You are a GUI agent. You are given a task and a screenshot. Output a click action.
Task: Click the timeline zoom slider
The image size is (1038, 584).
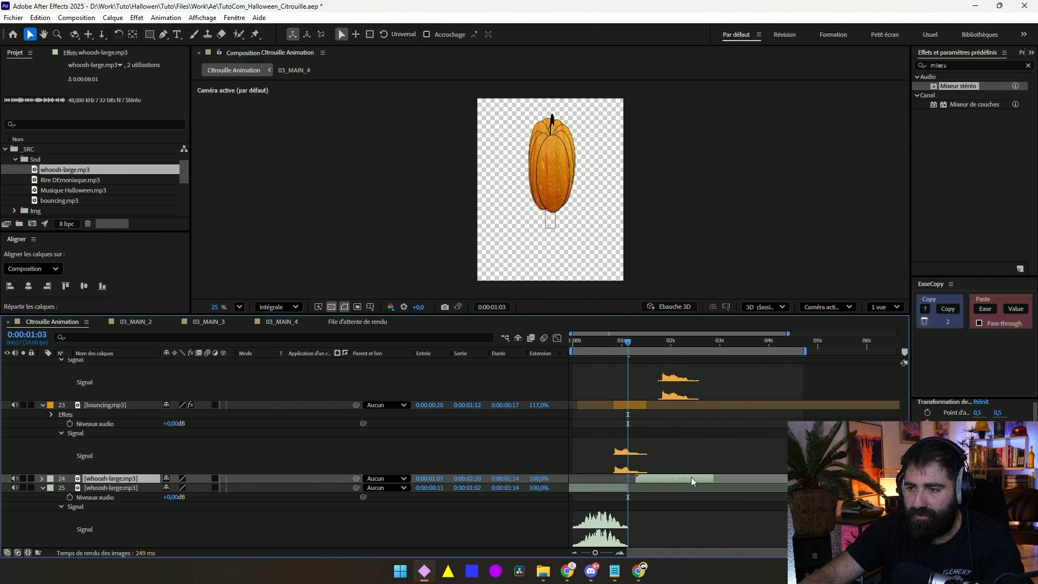pyautogui.click(x=595, y=553)
